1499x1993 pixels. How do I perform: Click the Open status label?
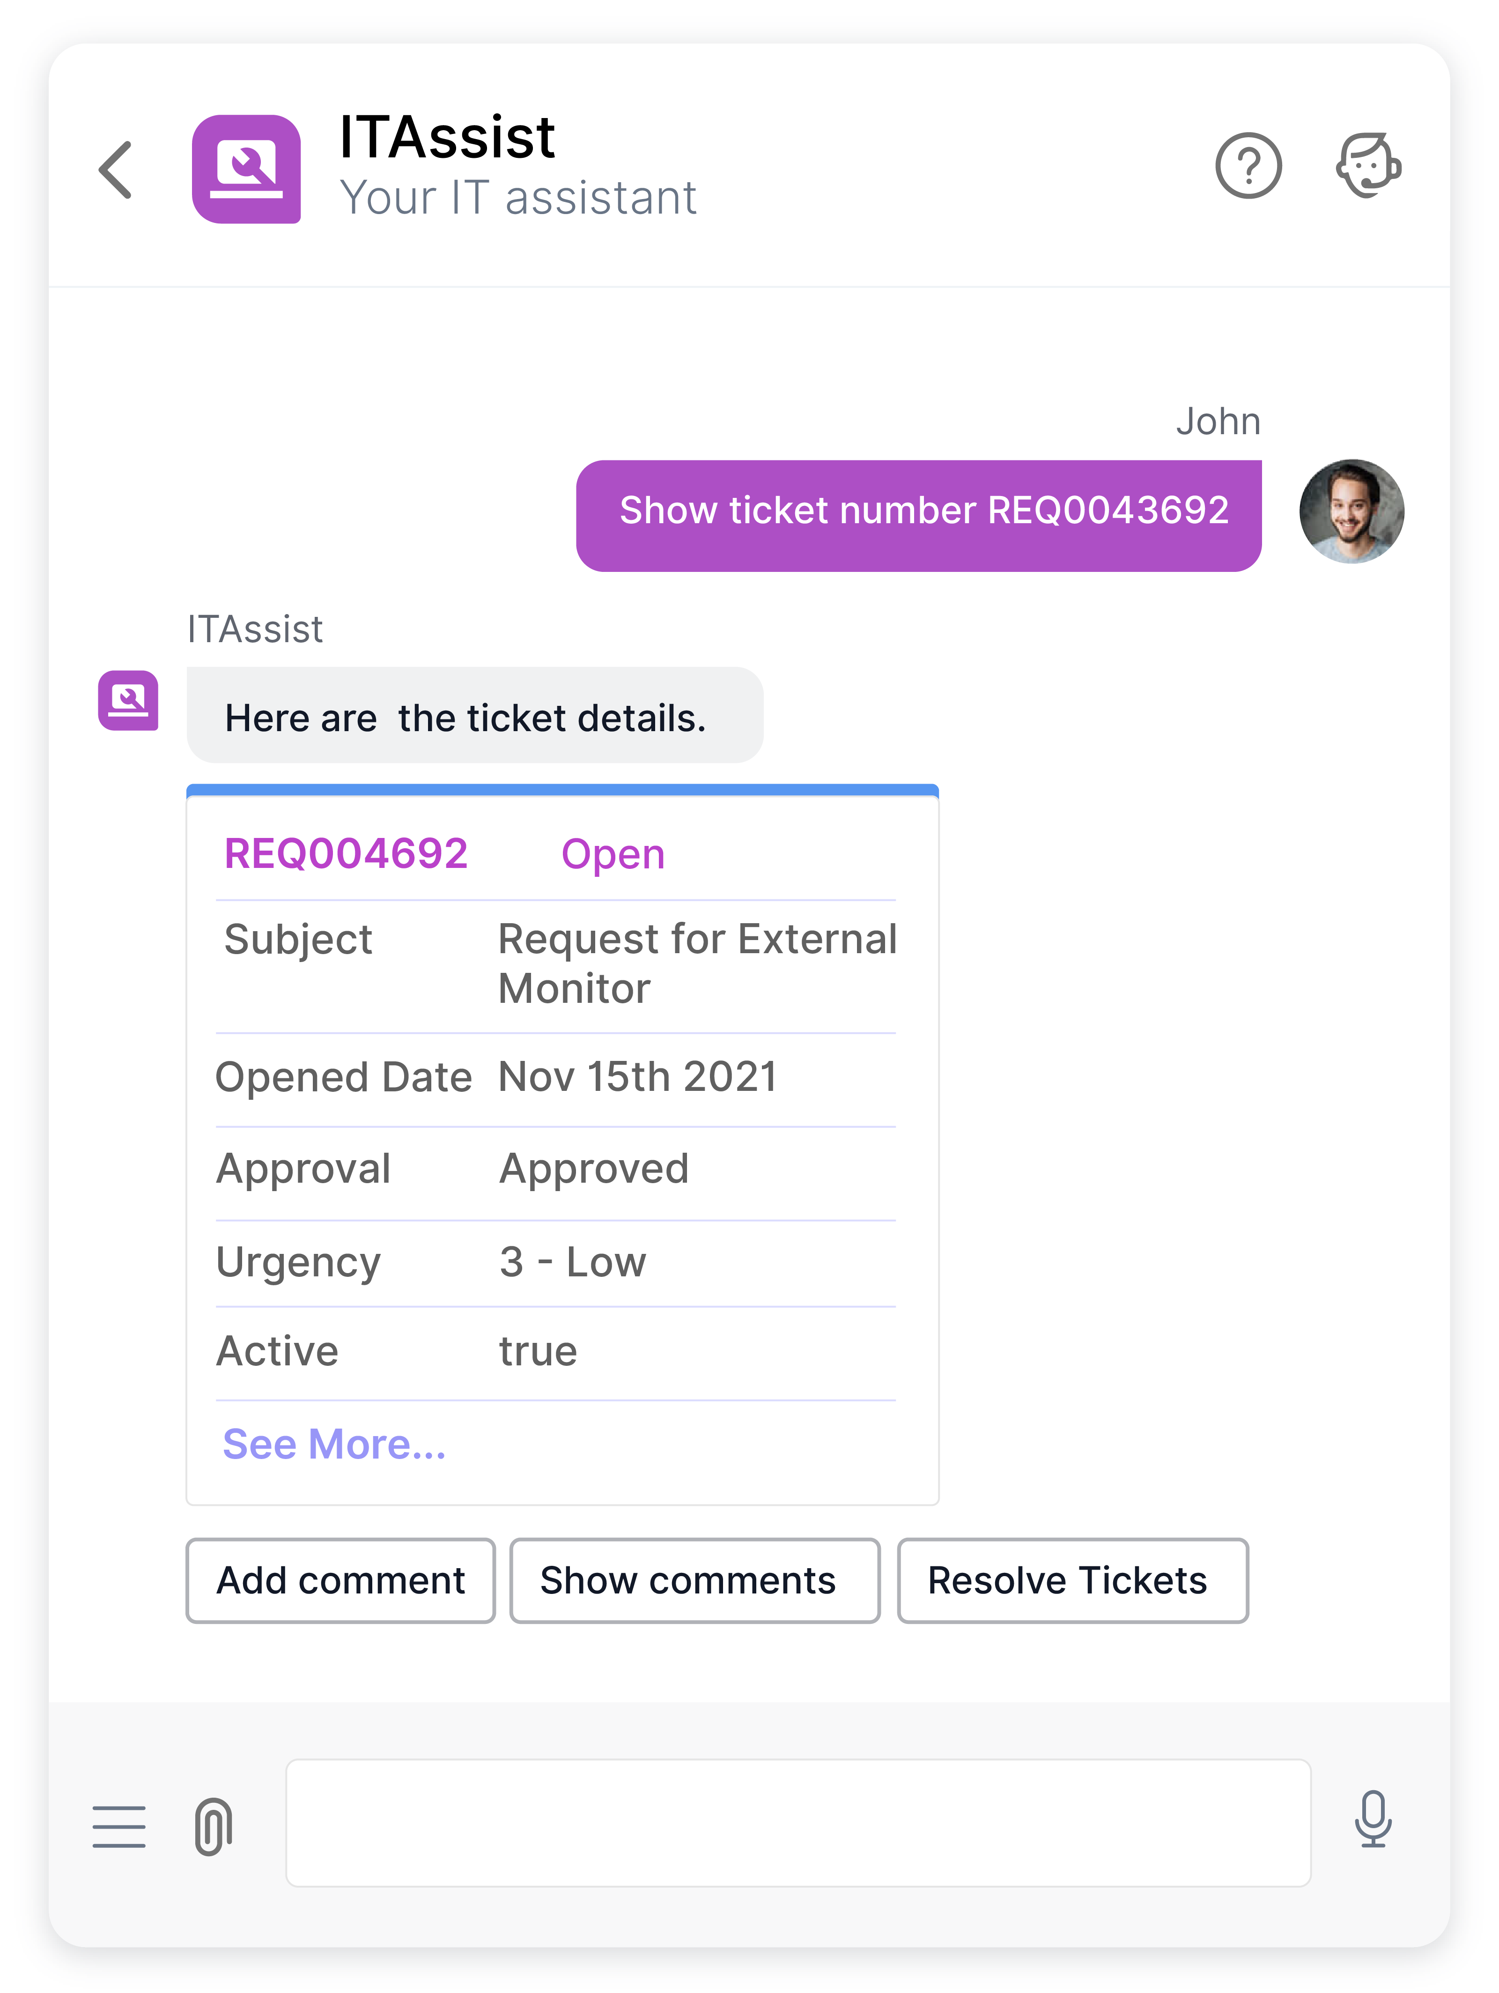click(613, 854)
